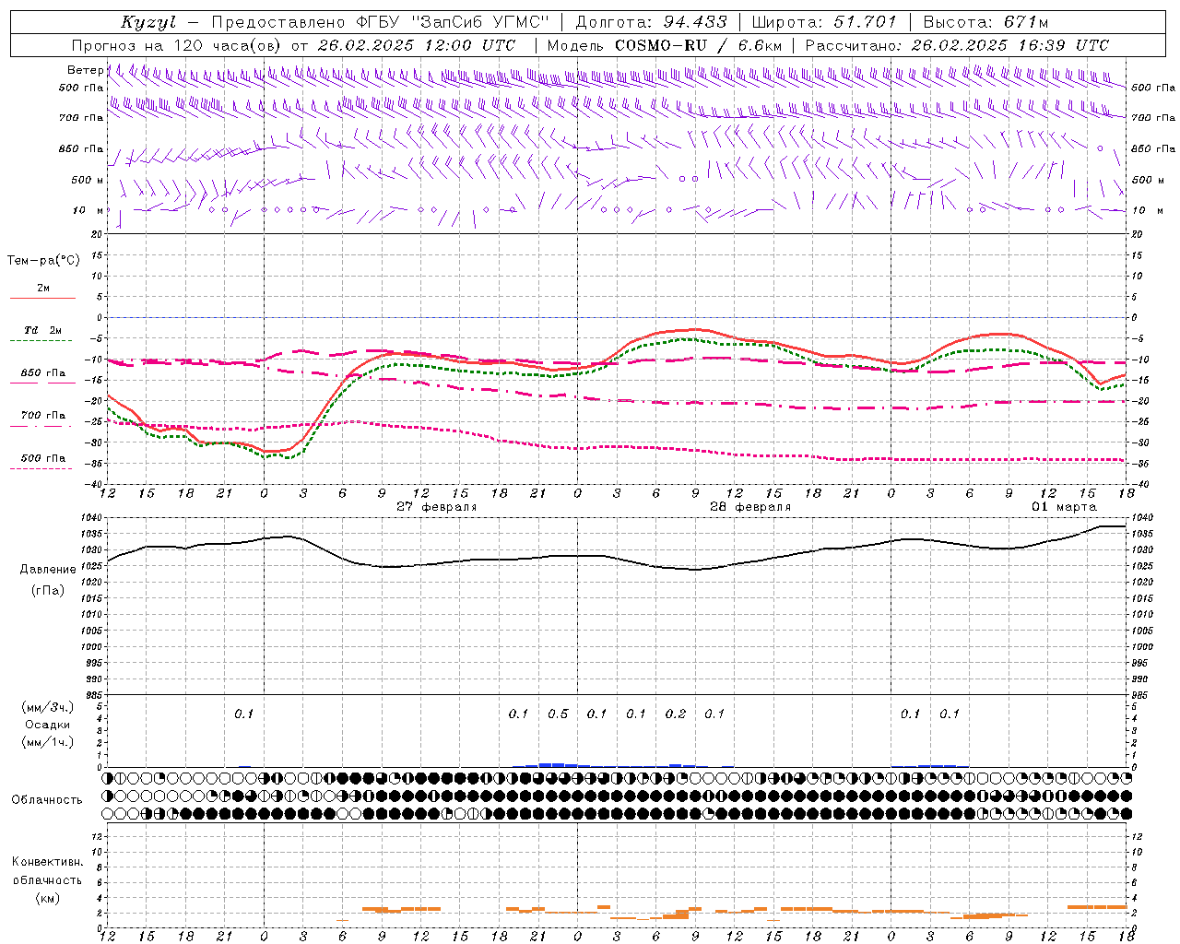Click the "850 гПа" temperature legend entry
The height and width of the screenshot is (944, 1180).
43,373
